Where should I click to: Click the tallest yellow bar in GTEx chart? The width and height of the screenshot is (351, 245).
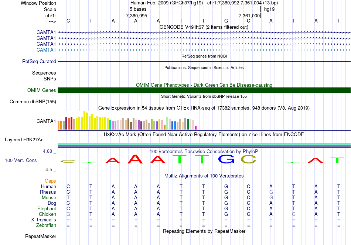point(84,120)
